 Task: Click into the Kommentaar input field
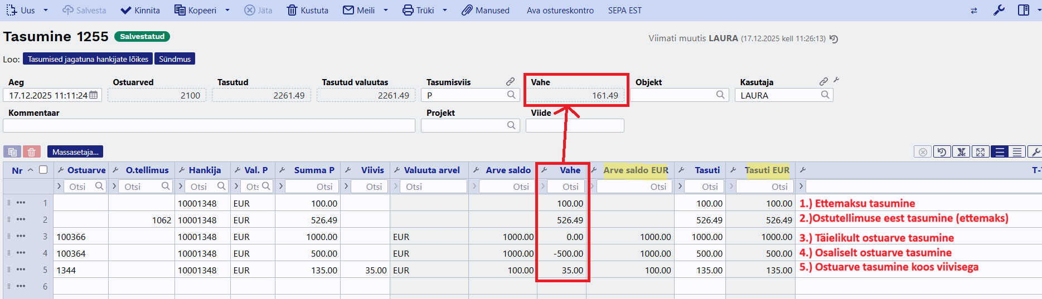click(209, 126)
